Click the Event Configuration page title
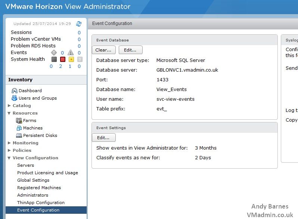The image size is (298, 219). [x=112, y=24]
